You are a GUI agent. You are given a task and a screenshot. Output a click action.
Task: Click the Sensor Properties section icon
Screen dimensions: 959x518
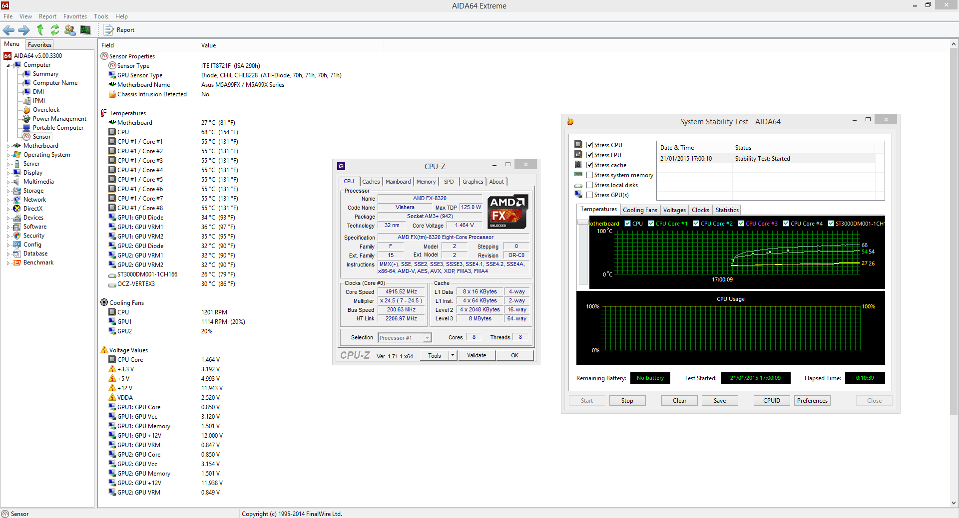click(104, 56)
